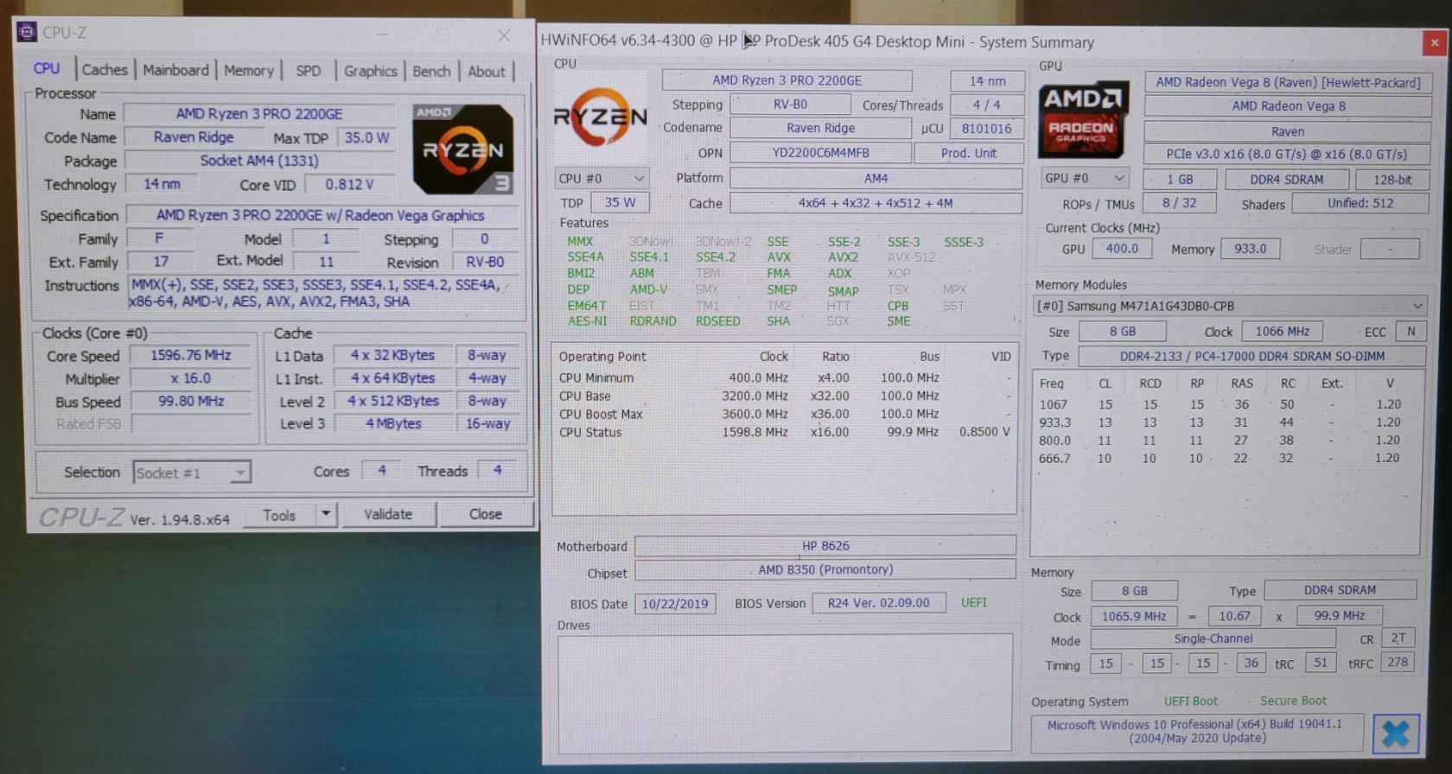
Task: Click the OPN value YD2200C6M4MFB
Action: coord(820,153)
